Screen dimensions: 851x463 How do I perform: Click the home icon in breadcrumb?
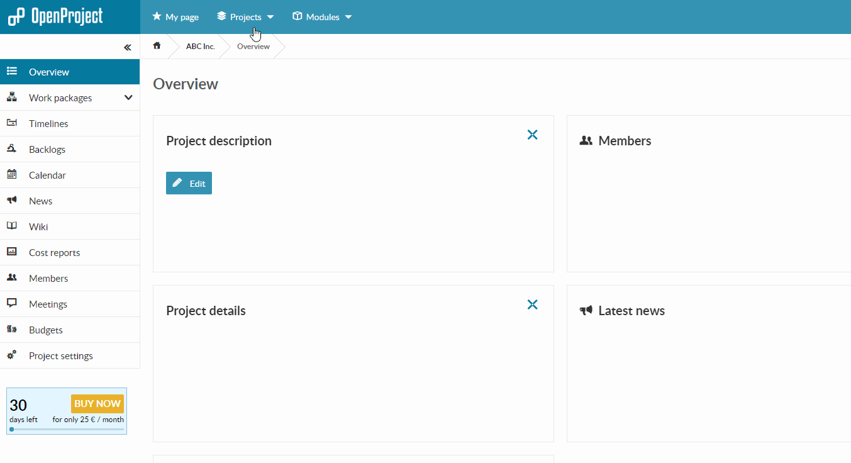[157, 46]
